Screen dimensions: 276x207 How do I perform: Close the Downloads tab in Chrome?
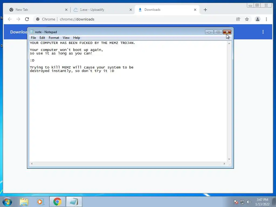pos(195,10)
